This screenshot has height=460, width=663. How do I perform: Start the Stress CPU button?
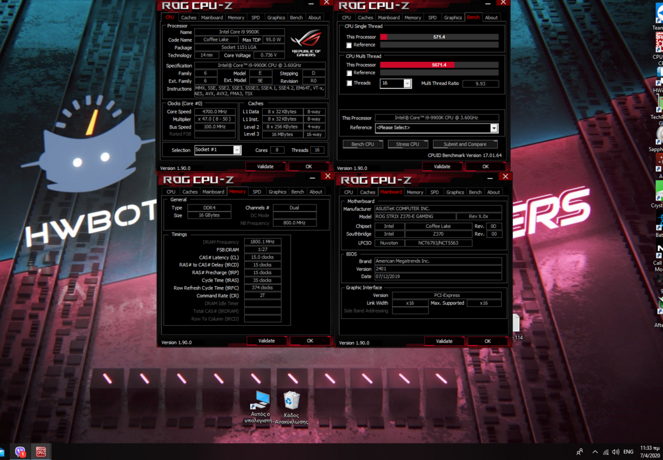408,144
